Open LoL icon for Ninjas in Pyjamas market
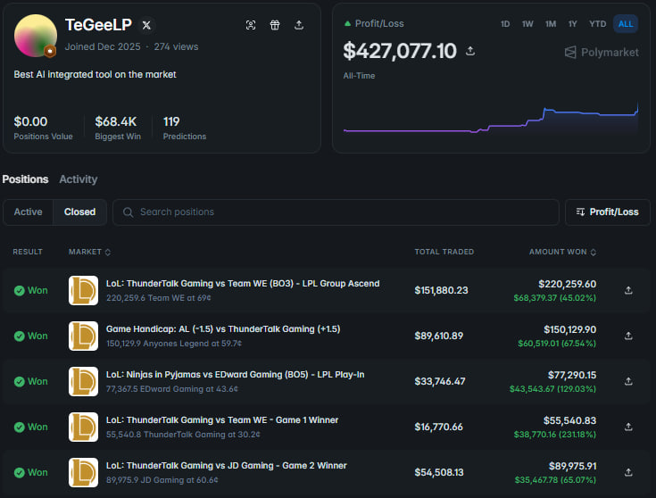The image size is (656, 498). [83, 381]
